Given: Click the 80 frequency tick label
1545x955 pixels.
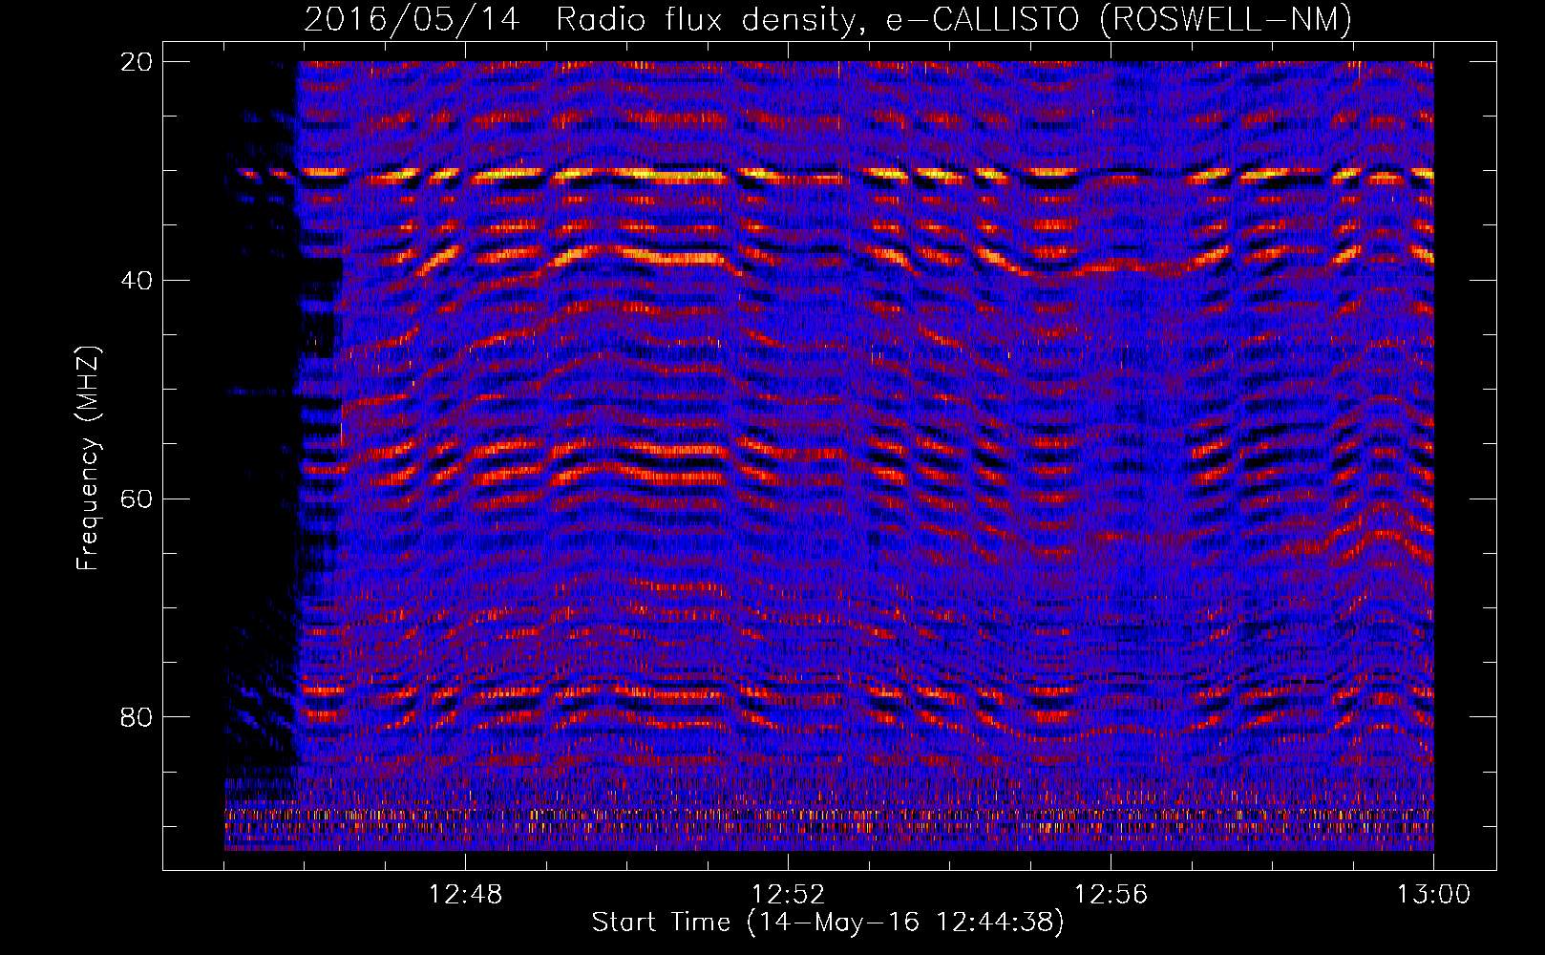Looking at the screenshot, I should (138, 717).
